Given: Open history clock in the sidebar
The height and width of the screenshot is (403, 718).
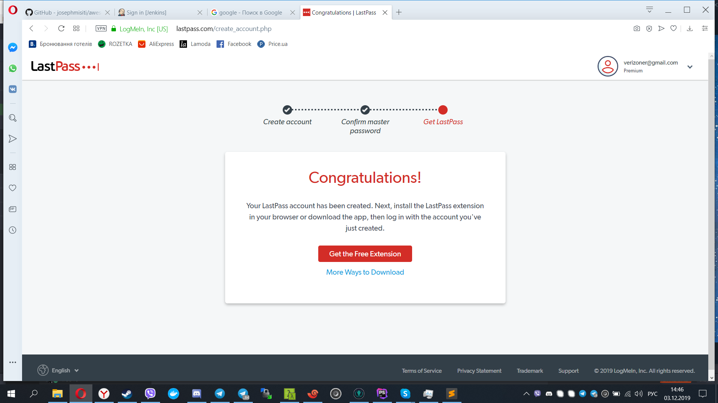Looking at the screenshot, I should (13, 230).
